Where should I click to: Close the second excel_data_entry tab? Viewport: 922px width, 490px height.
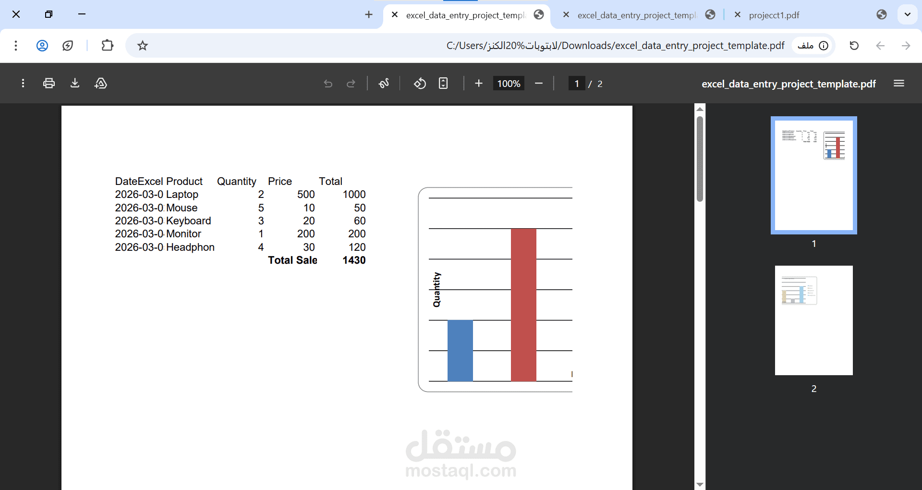click(566, 15)
